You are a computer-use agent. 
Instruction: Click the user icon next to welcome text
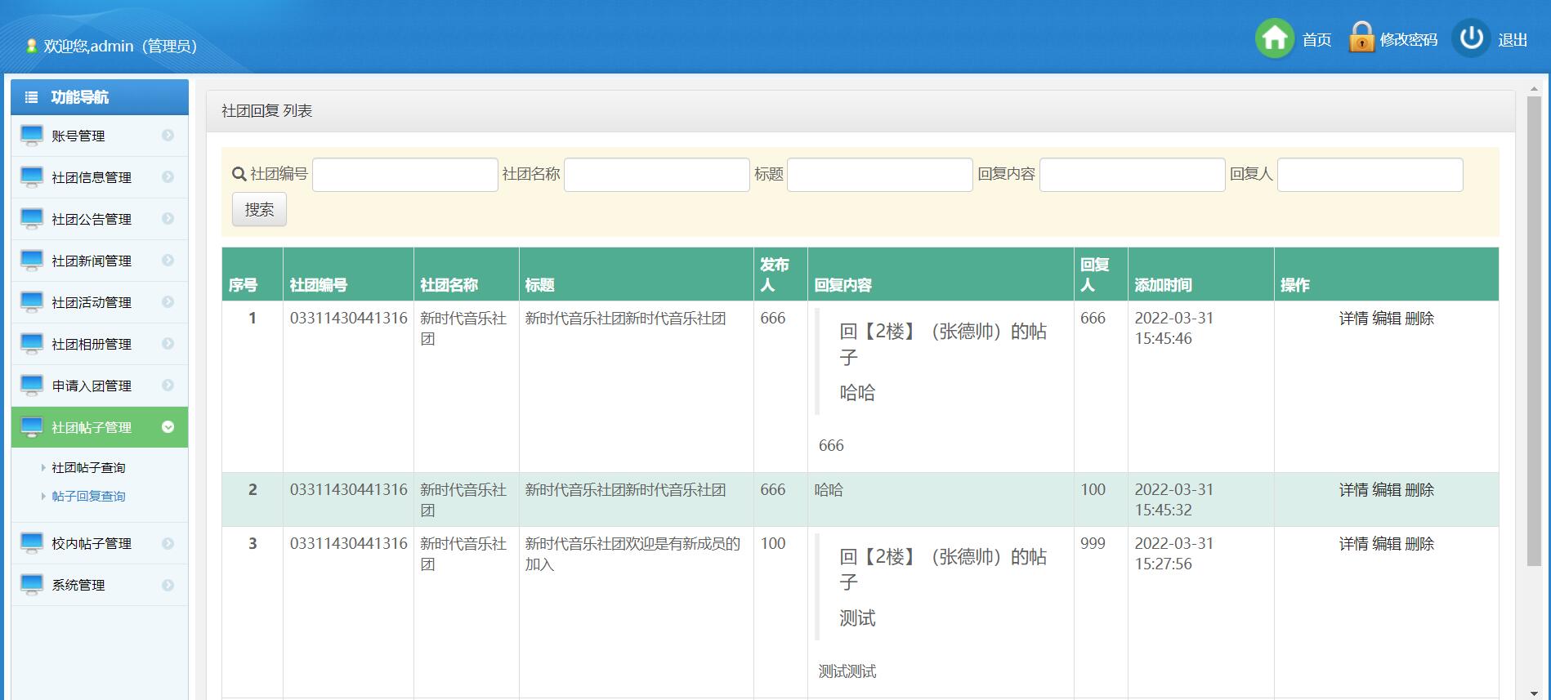[x=32, y=47]
